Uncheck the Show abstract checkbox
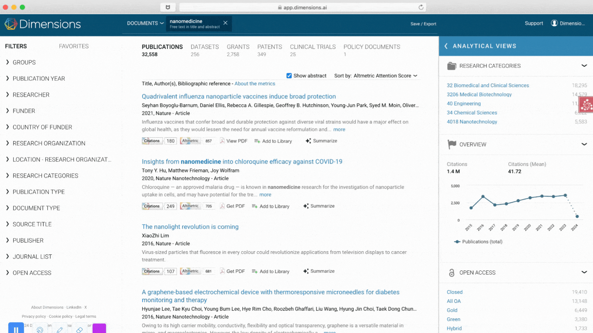The image size is (593, 333). point(289,76)
